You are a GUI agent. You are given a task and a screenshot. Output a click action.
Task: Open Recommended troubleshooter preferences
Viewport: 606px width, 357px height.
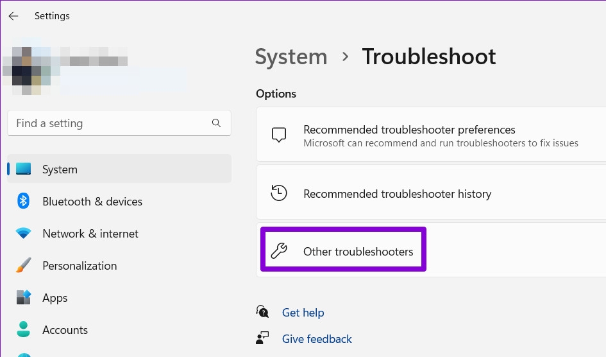coord(431,135)
